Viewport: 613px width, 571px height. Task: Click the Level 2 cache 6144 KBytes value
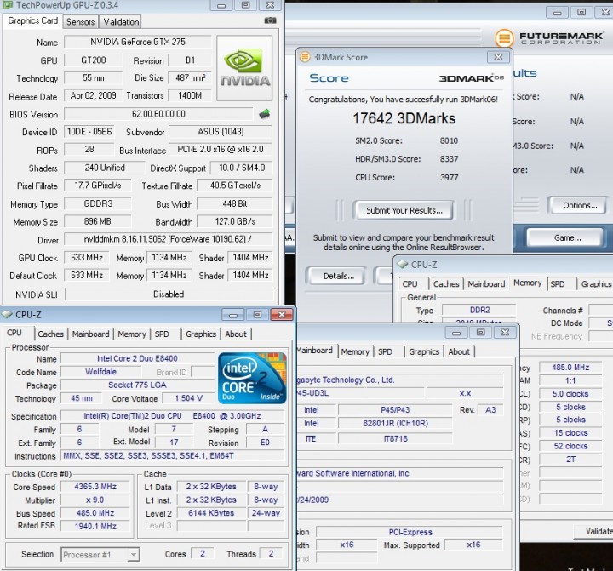click(211, 513)
